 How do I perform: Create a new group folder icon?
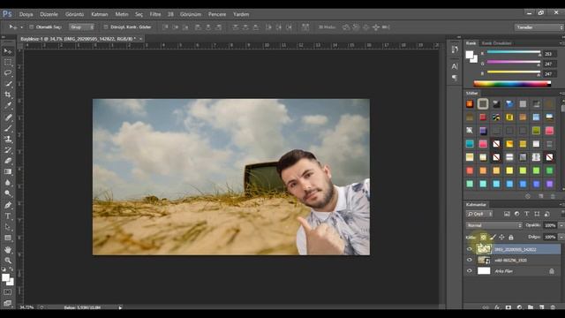531,307
